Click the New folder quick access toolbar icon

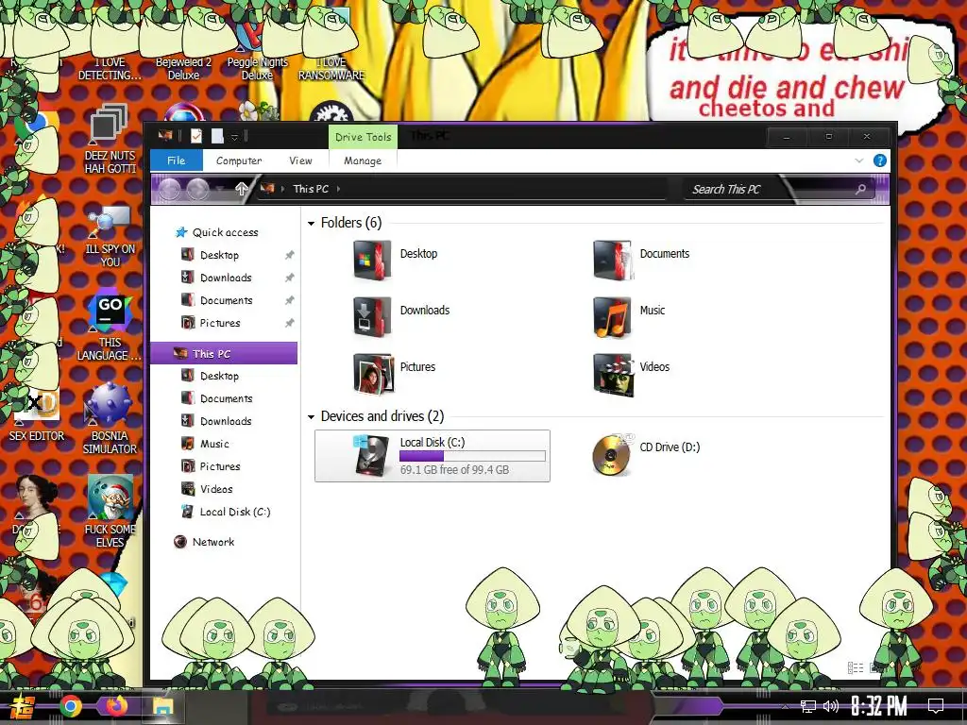(x=217, y=136)
